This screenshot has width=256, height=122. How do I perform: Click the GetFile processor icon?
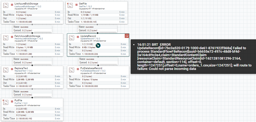70,5
